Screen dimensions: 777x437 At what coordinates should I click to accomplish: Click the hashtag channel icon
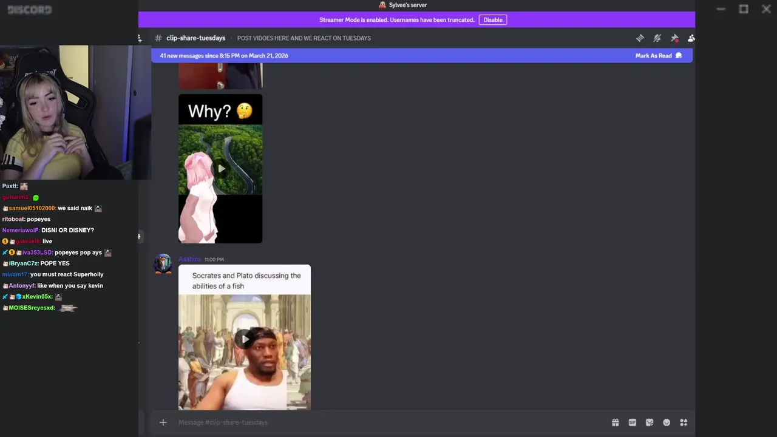(158, 38)
